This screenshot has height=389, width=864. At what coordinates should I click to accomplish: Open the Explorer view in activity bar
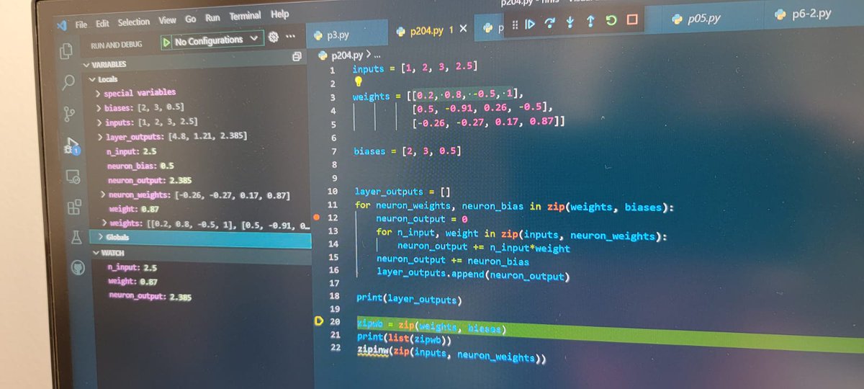(x=66, y=51)
